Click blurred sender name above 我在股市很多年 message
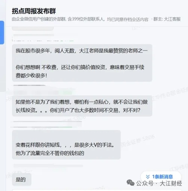The width and height of the screenshot is (188, 191). click(34, 35)
